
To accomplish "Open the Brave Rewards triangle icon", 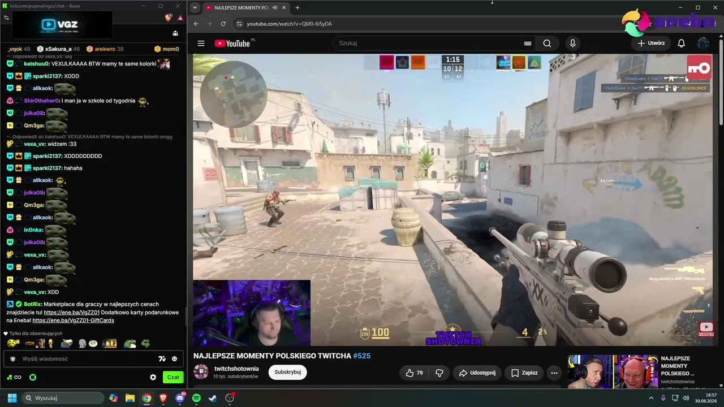I will [180, 18].
